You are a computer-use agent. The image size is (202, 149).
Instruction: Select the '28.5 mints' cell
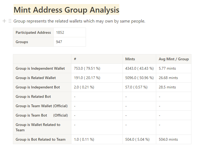174,87
